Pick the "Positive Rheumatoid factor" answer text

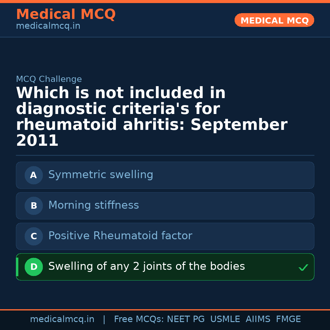point(120,236)
